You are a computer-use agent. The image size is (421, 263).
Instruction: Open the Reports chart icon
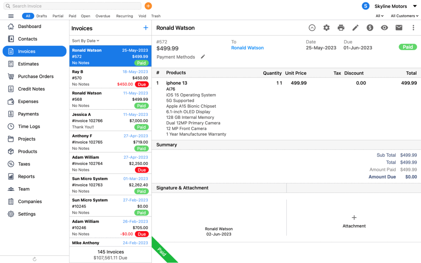click(x=11, y=176)
